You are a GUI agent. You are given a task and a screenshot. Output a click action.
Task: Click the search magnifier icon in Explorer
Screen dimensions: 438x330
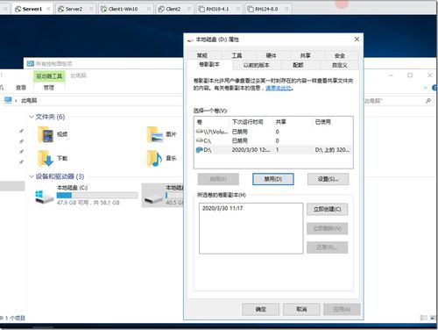point(428,101)
